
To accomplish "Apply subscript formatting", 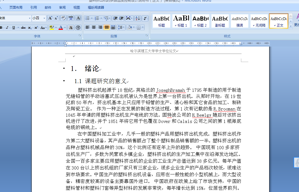I will (30, 27).
